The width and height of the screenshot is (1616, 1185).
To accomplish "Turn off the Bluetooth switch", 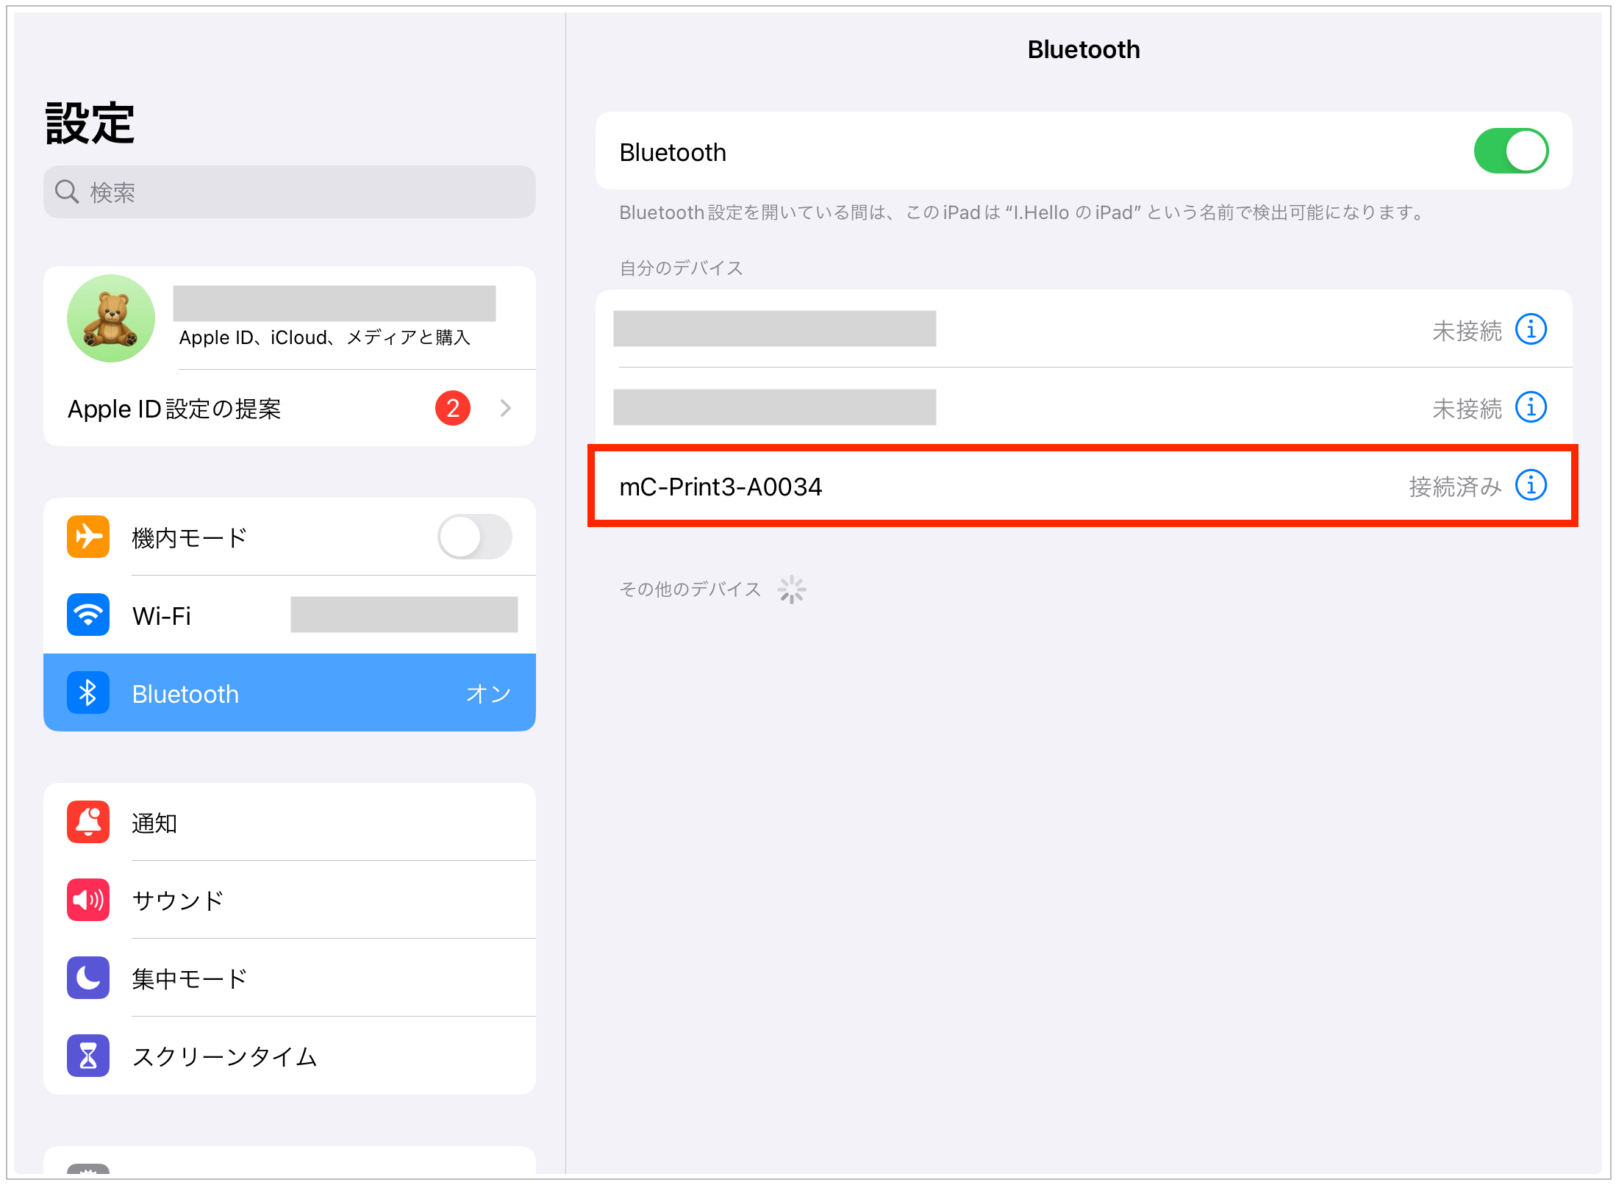I will [1510, 151].
